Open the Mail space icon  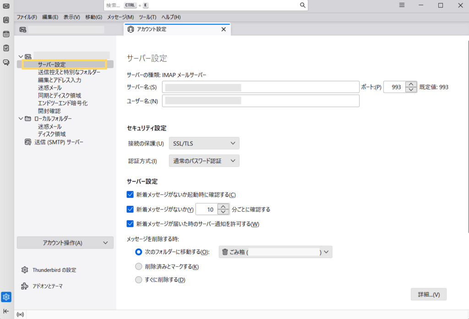[6, 6]
